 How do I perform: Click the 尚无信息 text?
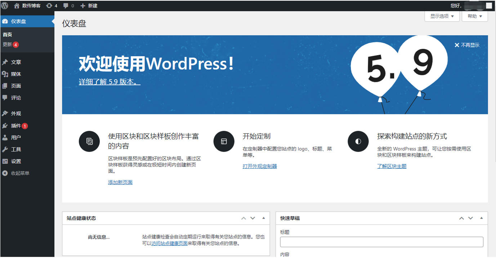(x=99, y=237)
